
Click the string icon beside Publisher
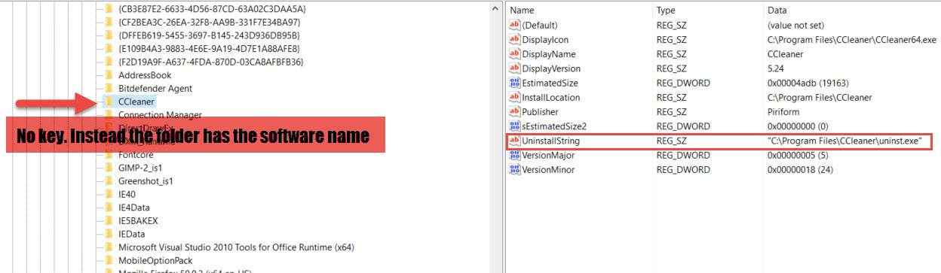point(515,112)
